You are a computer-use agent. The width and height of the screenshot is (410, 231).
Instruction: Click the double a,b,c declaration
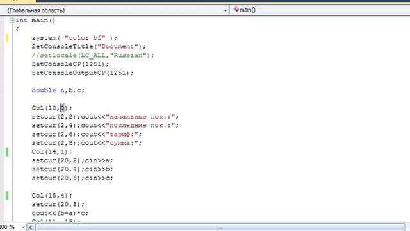coord(58,90)
